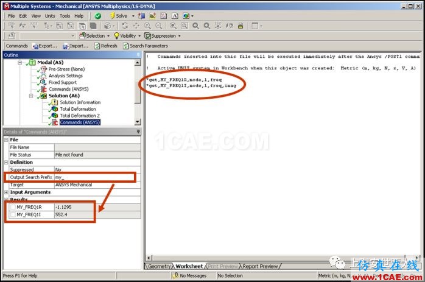Screen dimensions: 425x282
Task: Expand the Input Arguments section
Action: click(x=6, y=192)
